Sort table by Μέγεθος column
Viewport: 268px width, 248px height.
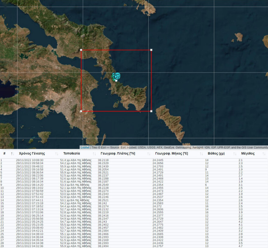tap(248, 153)
